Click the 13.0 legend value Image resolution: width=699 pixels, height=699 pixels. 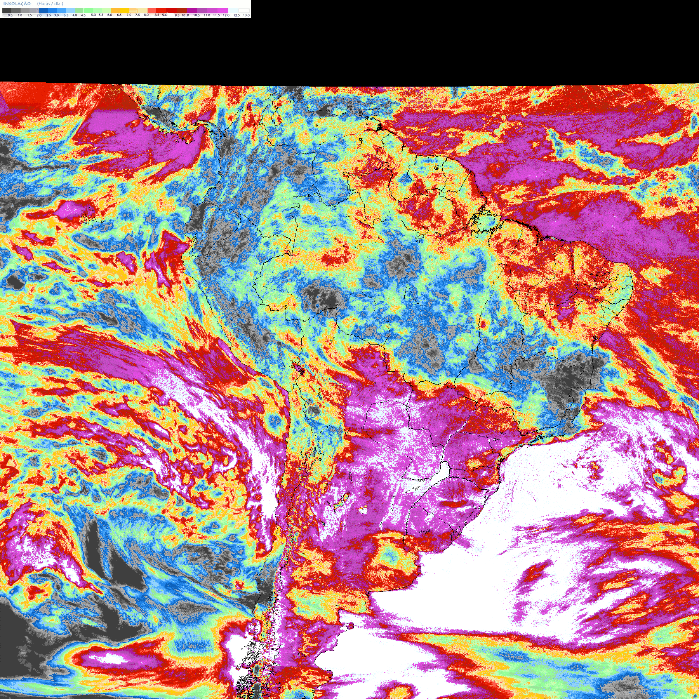pyautogui.click(x=246, y=15)
